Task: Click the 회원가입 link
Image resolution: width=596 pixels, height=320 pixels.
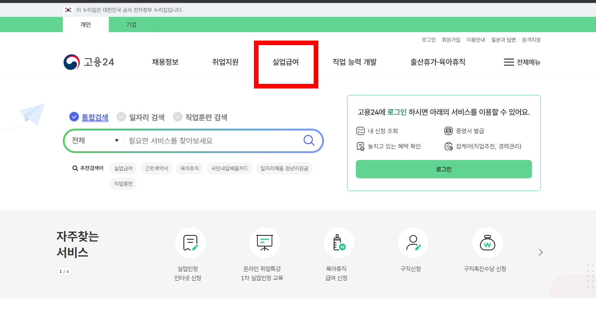Action: click(x=451, y=40)
